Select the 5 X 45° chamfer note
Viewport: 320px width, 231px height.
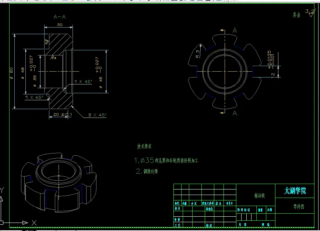click(x=97, y=115)
